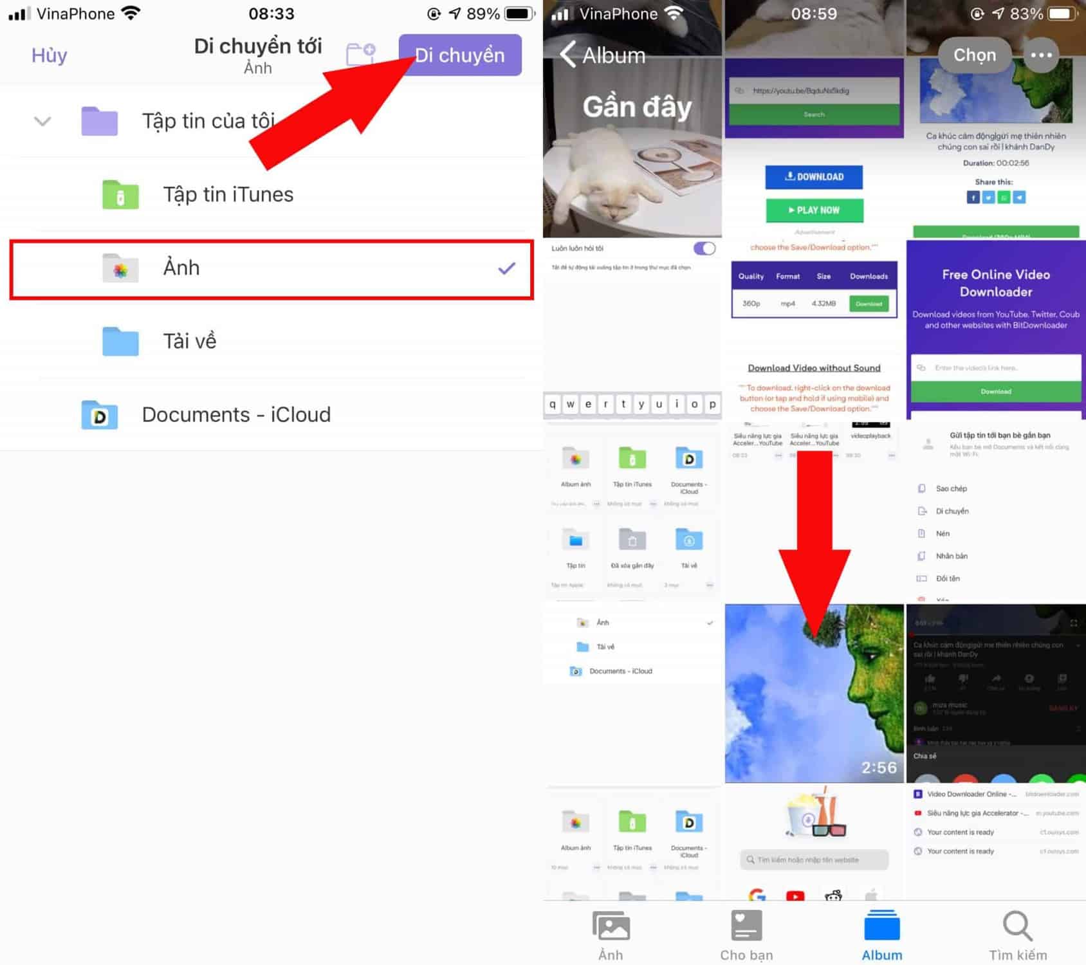
Task: Switch to the Ảnh tab
Action: 611,936
